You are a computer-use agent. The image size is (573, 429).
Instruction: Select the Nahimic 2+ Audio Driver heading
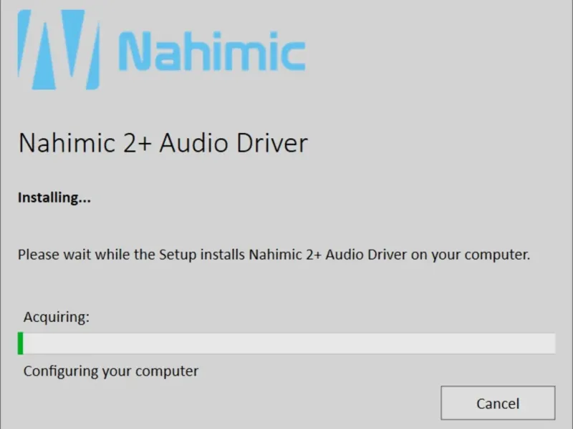163,143
